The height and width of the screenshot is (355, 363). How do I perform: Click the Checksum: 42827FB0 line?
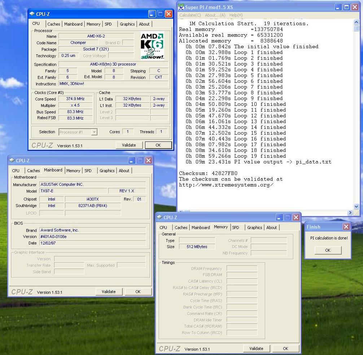tap(208, 173)
